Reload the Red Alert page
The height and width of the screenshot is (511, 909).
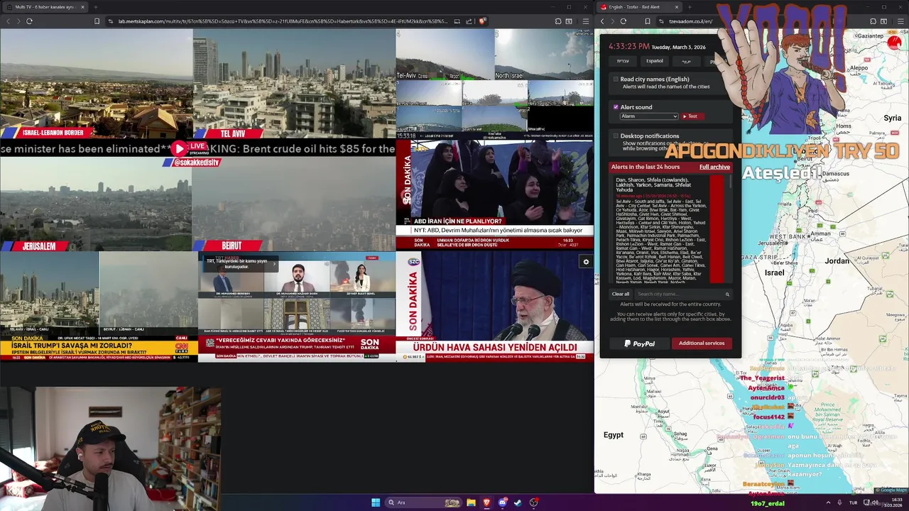623,21
